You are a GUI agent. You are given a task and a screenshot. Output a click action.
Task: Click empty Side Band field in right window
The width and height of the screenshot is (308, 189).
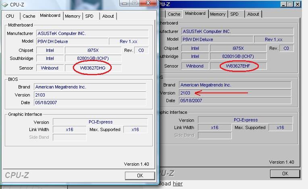point(215,136)
